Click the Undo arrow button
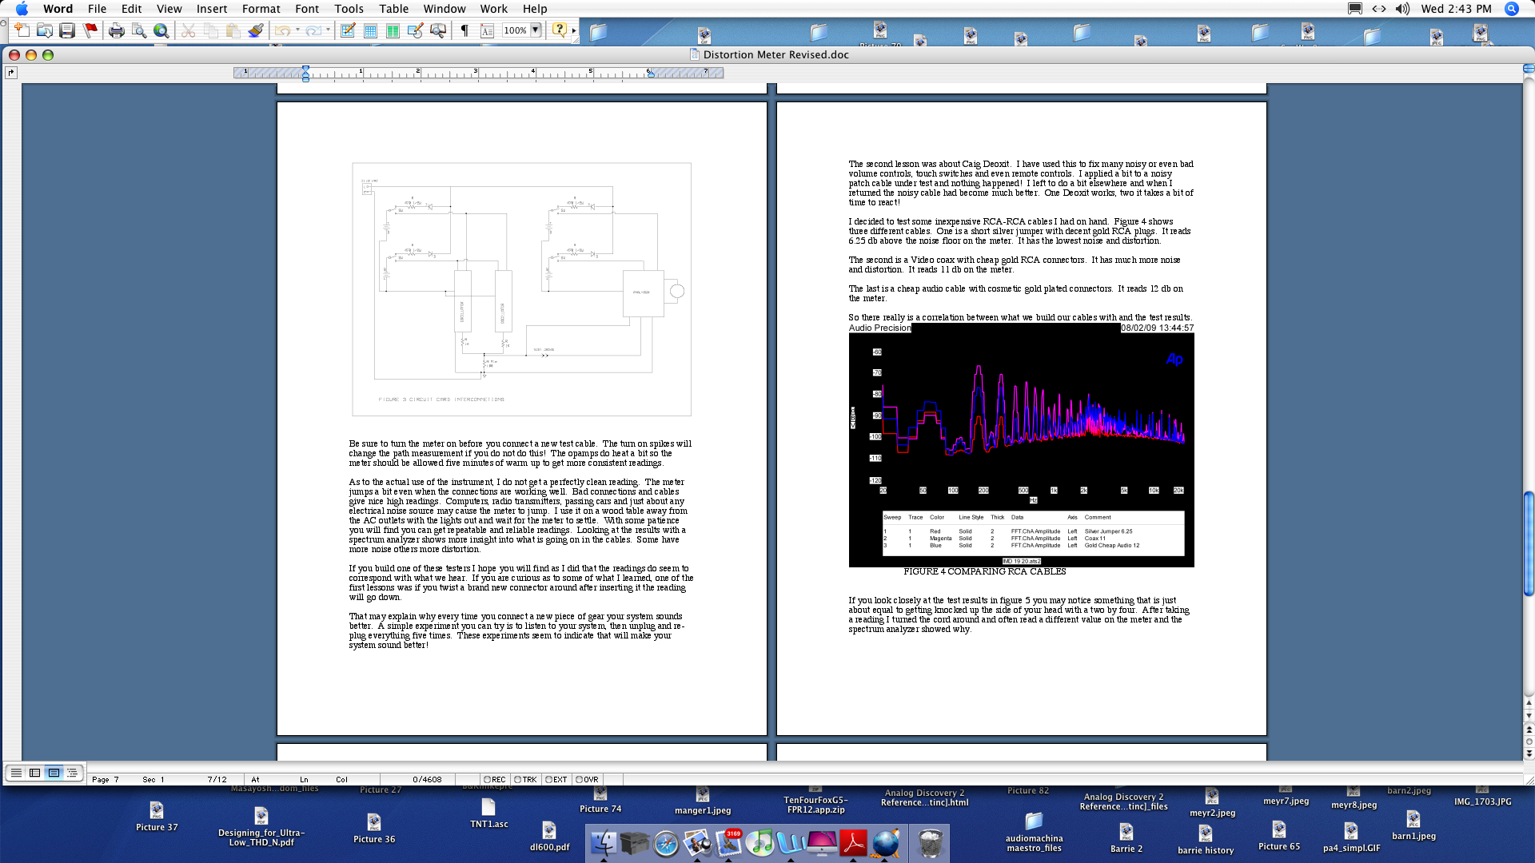This screenshot has height=863, width=1535. click(x=282, y=30)
